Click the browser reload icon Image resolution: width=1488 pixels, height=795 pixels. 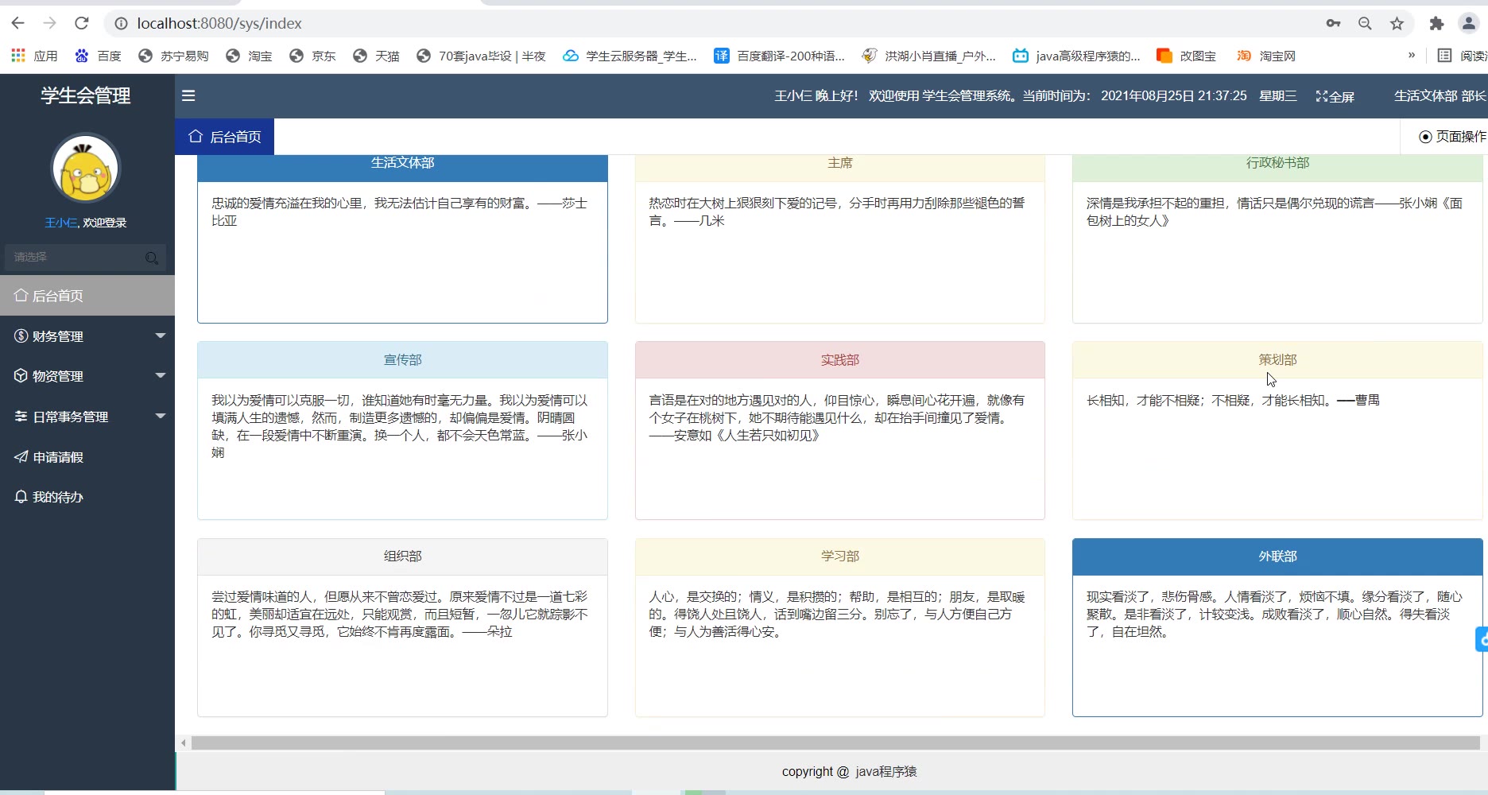[82, 23]
